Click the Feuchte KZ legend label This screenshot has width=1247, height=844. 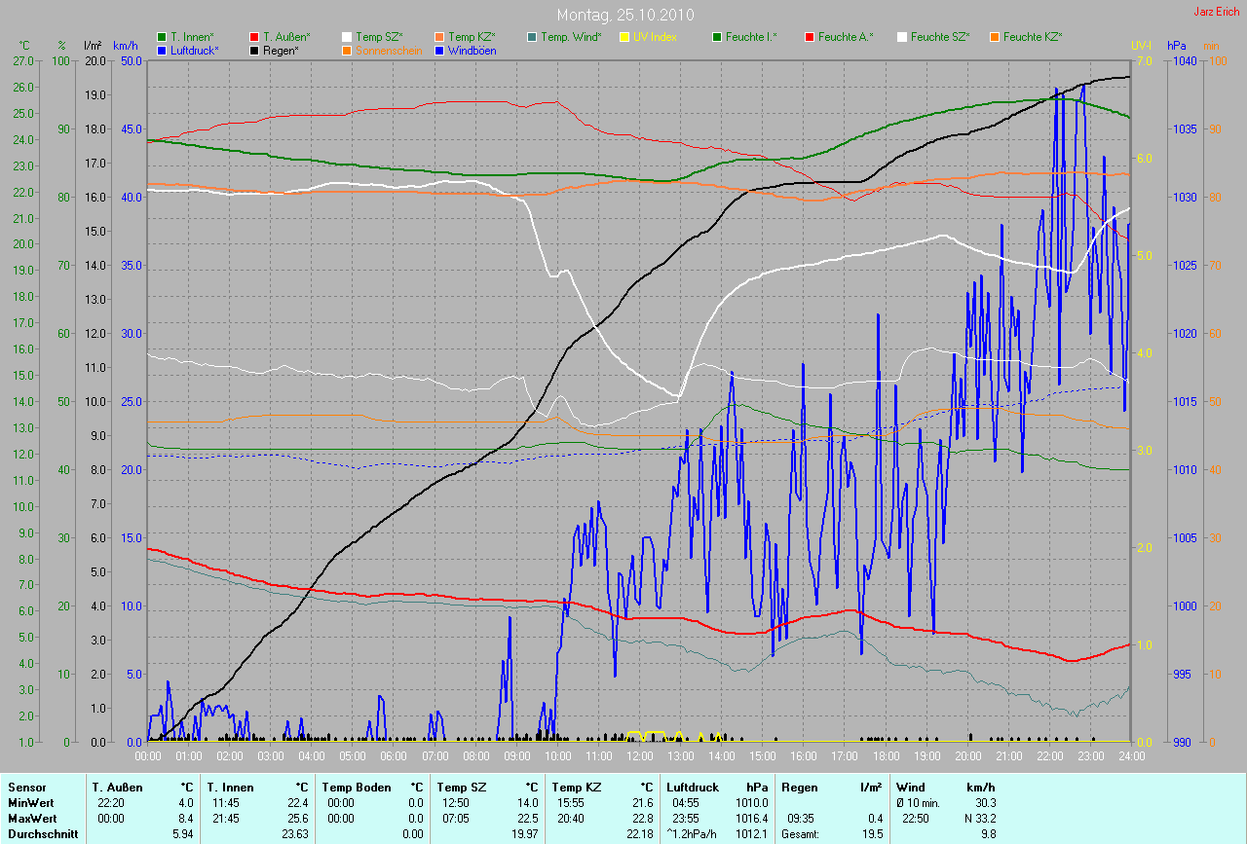pos(1032,37)
